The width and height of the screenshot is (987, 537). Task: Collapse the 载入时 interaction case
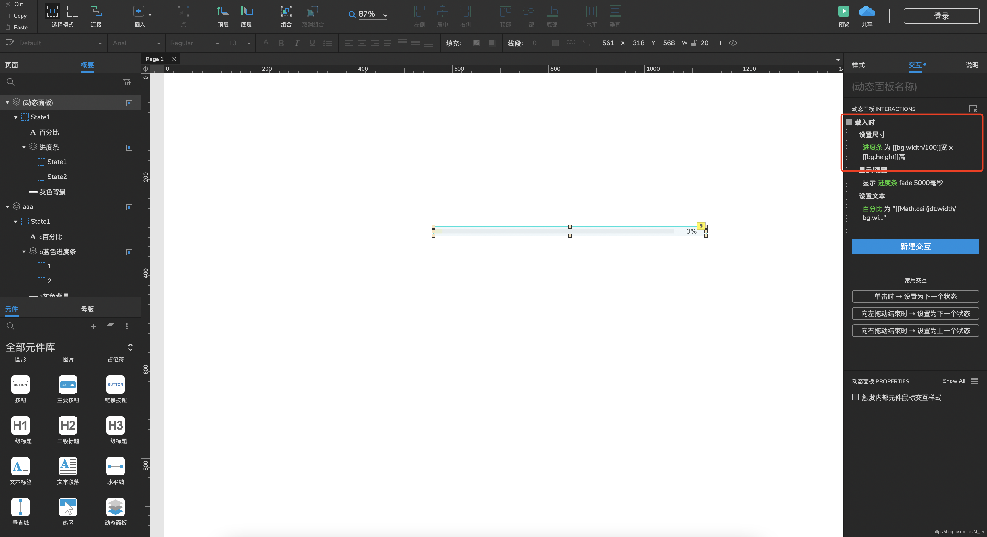point(849,122)
